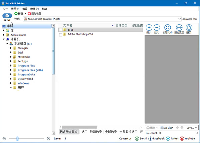Open the As List view dropdown

coord(166,128)
